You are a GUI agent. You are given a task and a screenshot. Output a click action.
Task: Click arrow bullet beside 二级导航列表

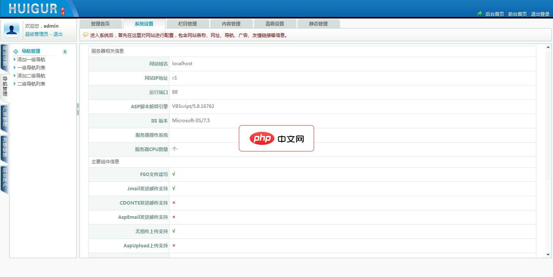(15, 84)
